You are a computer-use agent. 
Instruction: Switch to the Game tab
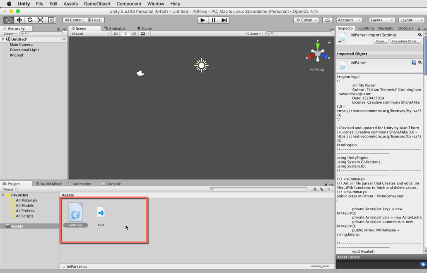(144, 28)
